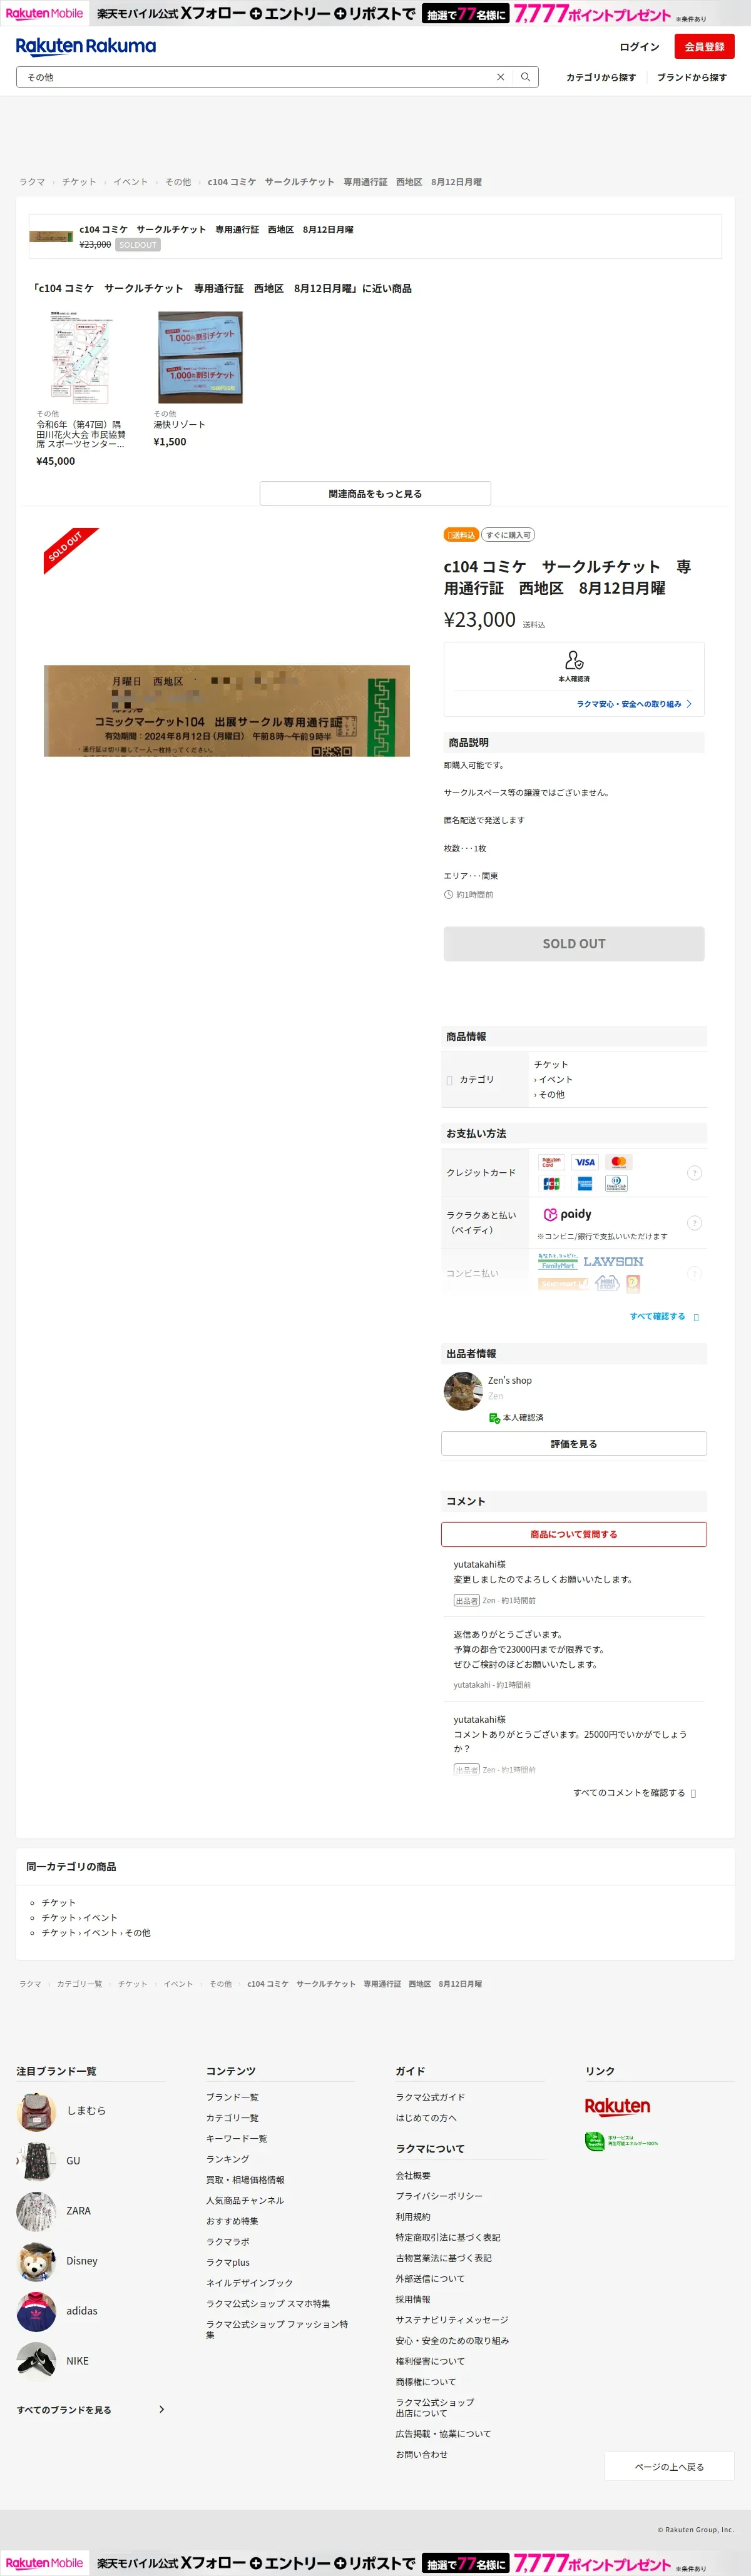Click the VISA card logo
Image resolution: width=751 pixels, height=2576 pixels.
tap(585, 1162)
